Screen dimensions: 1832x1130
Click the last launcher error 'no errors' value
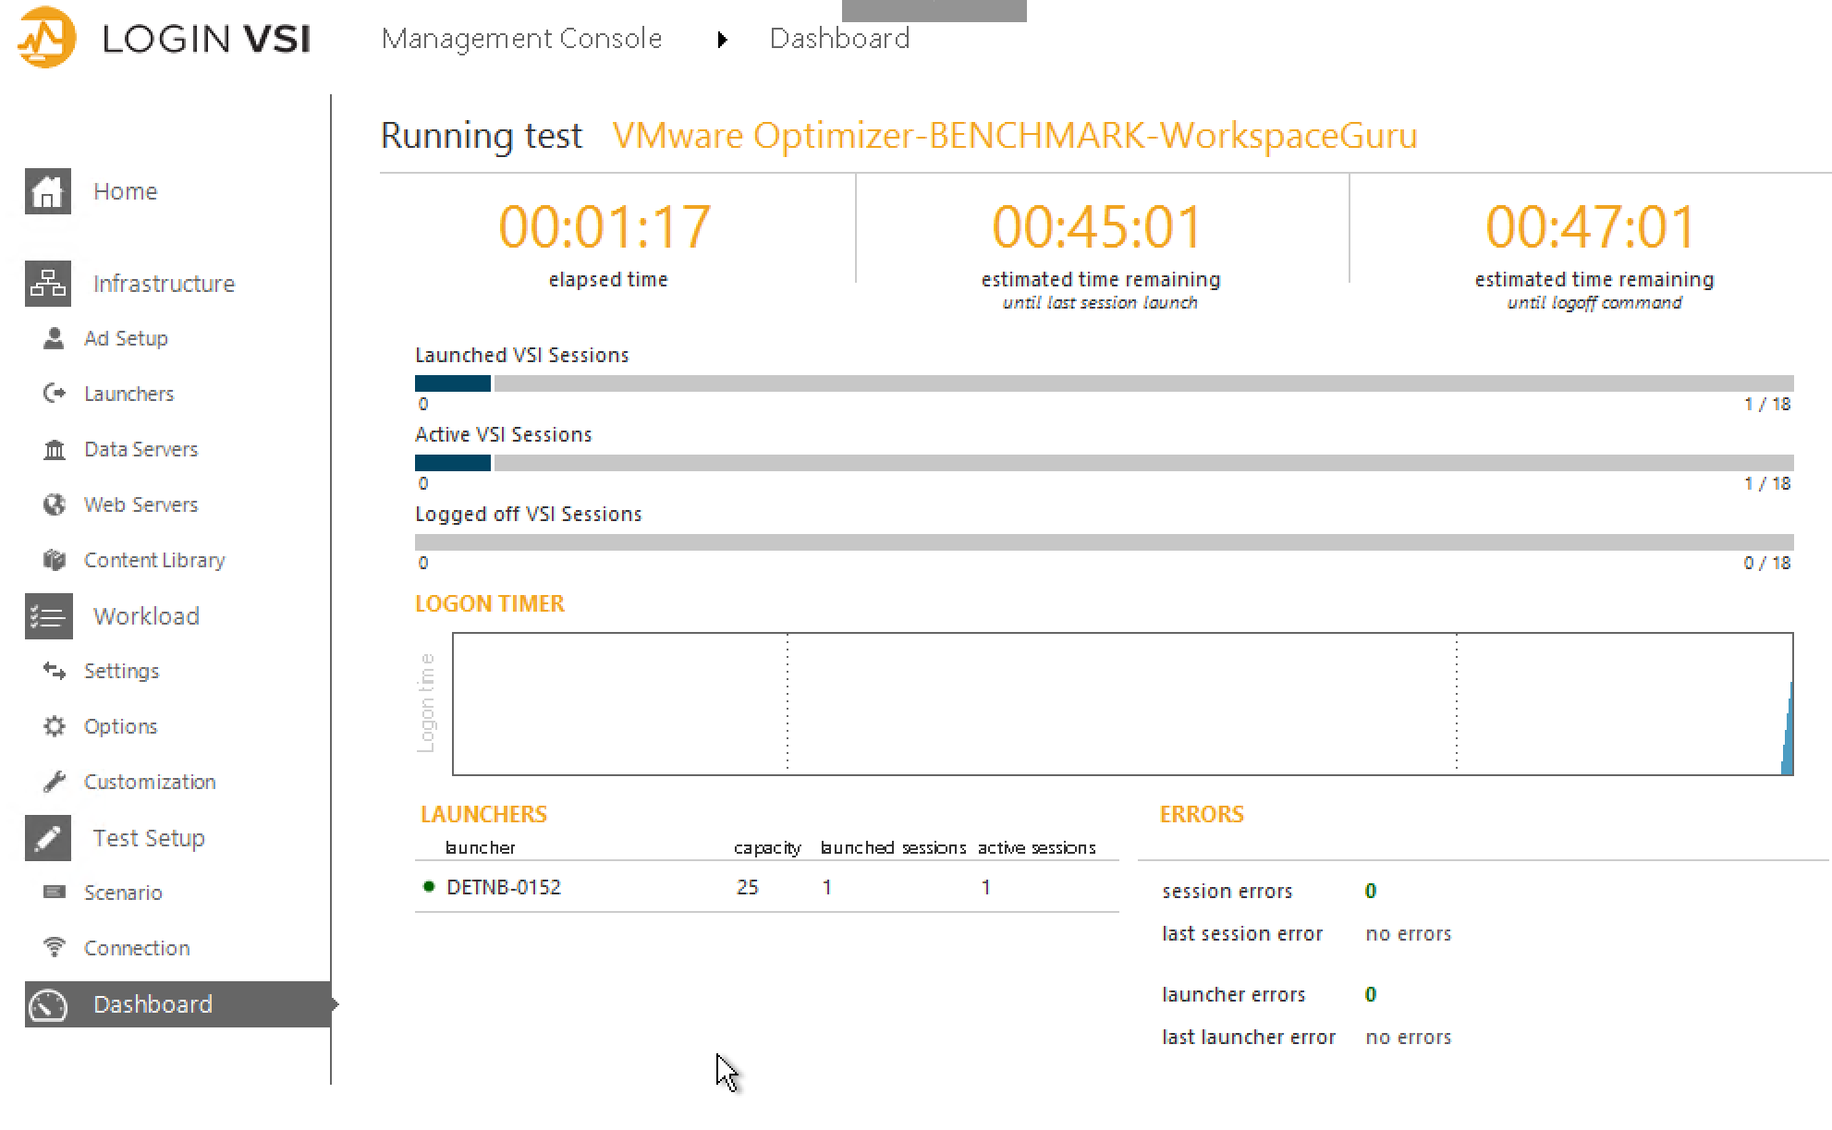coord(1409,1038)
